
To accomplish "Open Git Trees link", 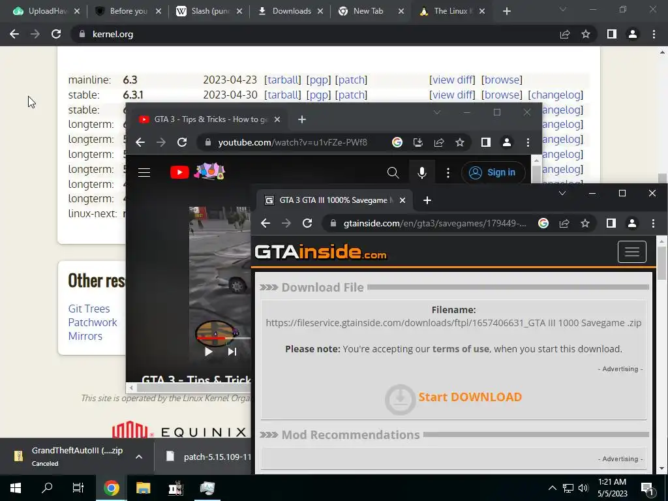I will (x=89, y=309).
